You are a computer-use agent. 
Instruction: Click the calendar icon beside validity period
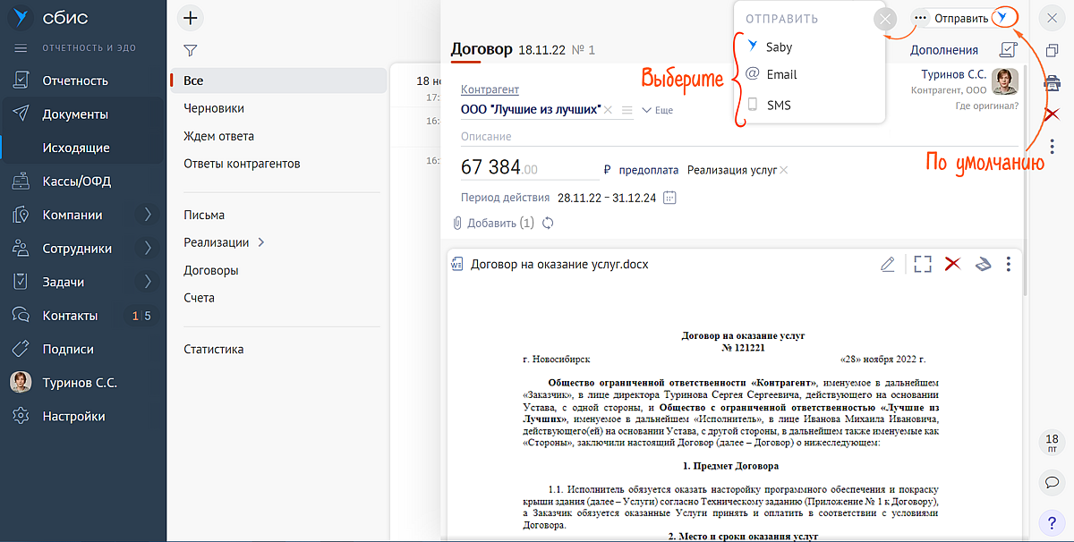pos(669,198)
